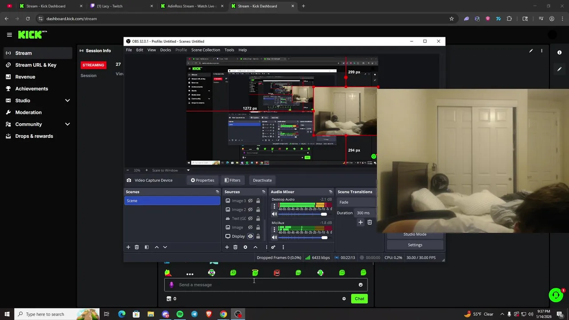Click the emoji picker in chat box
569x320 pixels.
point(361,285)
